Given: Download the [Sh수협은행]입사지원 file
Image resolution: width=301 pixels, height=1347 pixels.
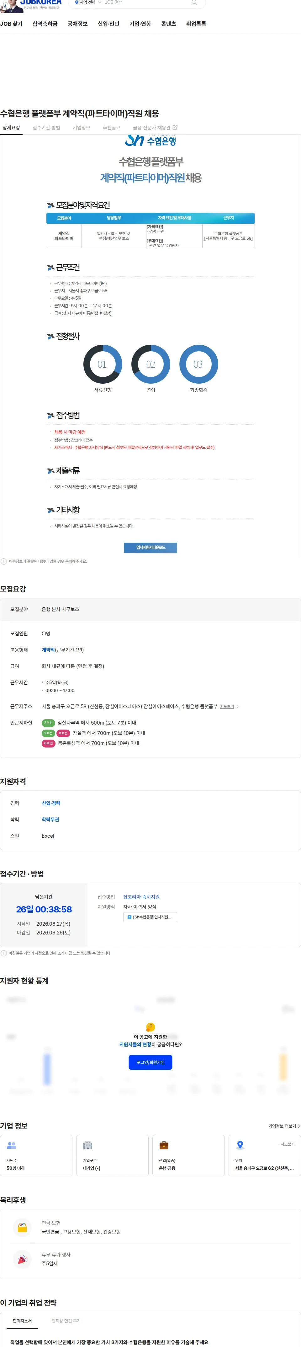Looking at the screenshot, I should [x=150, y=917].
